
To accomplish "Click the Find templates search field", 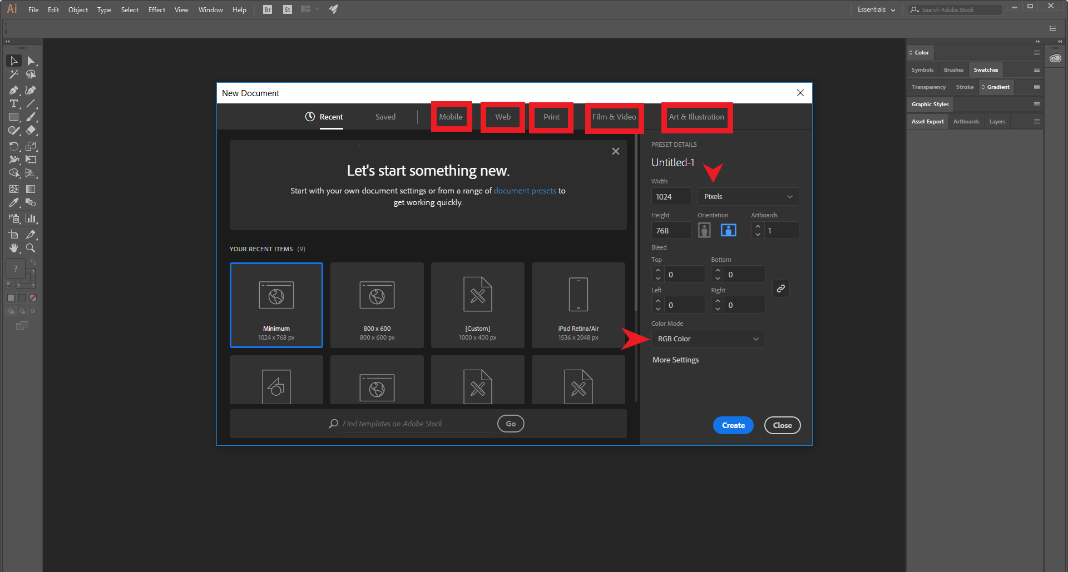I will click(x=417, y=424).
